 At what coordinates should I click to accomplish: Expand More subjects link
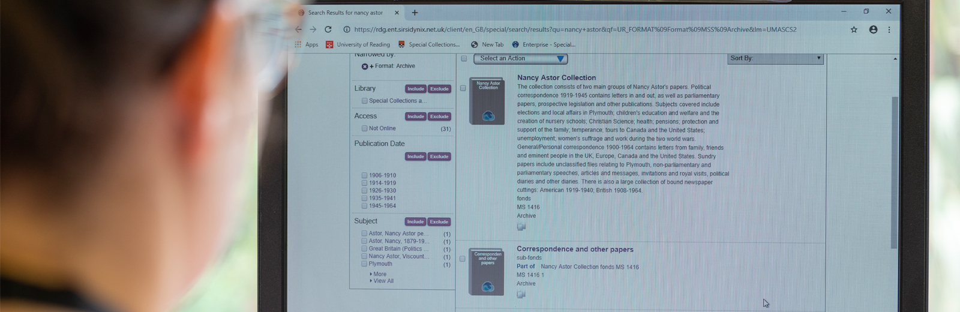[379, 274]
